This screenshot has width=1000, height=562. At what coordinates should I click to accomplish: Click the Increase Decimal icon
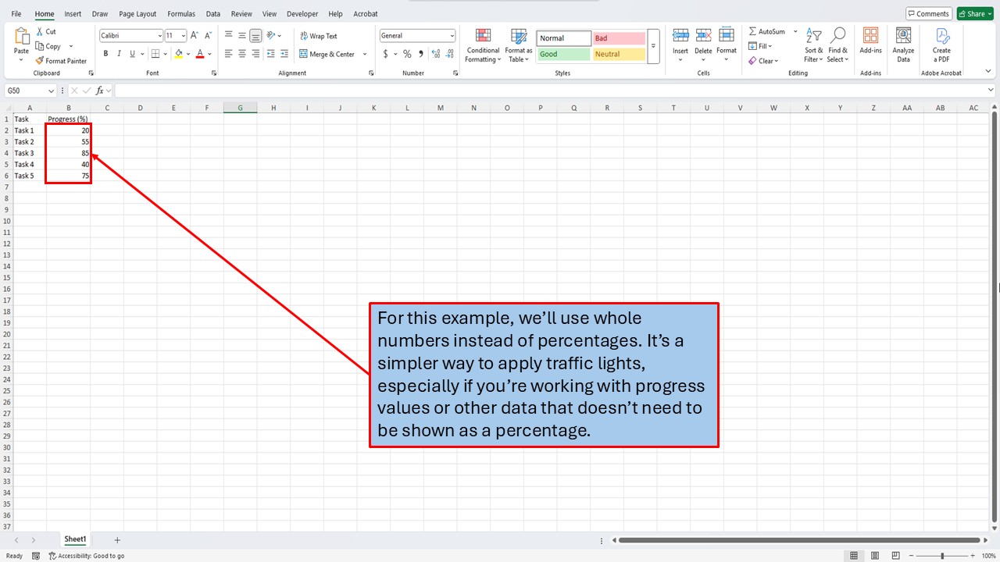click(435, 54)
